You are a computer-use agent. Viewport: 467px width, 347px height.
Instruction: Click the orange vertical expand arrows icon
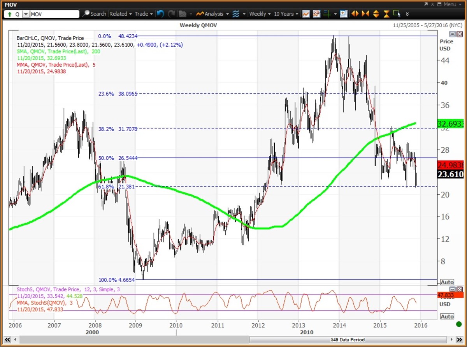click(x=376, y=14)
